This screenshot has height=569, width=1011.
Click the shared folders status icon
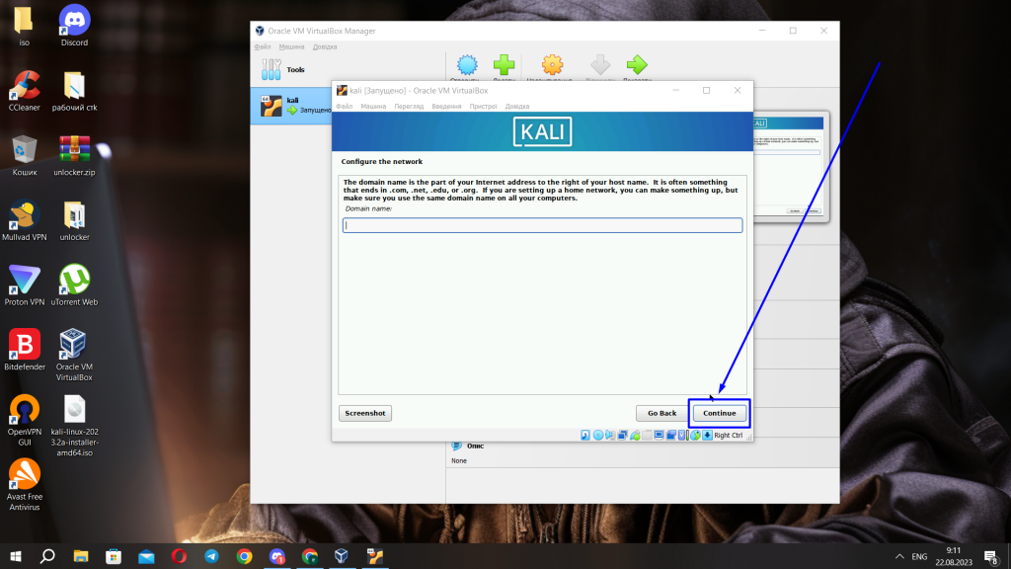648,435
